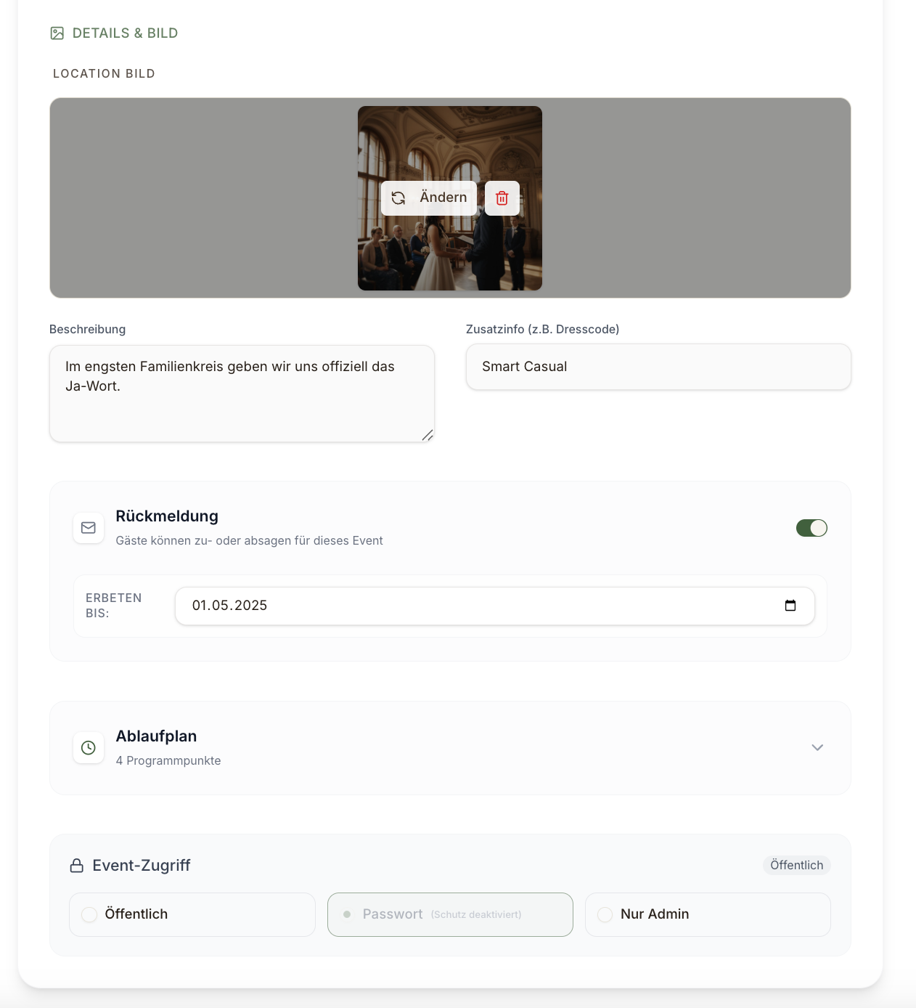Click the Zusatzinfo field with Smart Casual
916x1008 pixels.
(658, 367)
